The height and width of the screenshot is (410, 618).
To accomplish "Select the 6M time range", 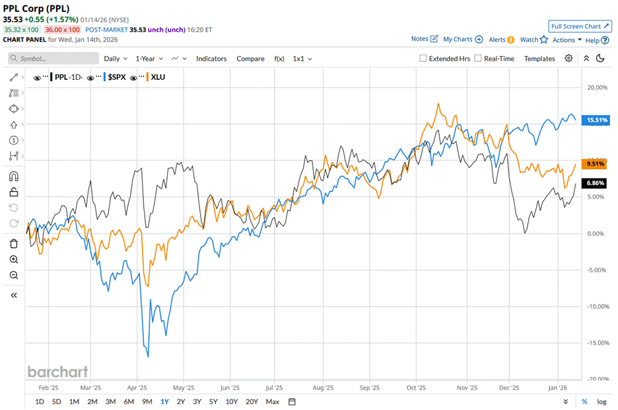I will coord(129,401).
